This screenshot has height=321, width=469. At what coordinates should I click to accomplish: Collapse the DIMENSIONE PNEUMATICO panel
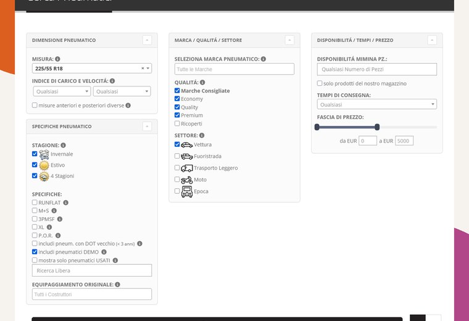pyautogui.click(x=147, y=40)
